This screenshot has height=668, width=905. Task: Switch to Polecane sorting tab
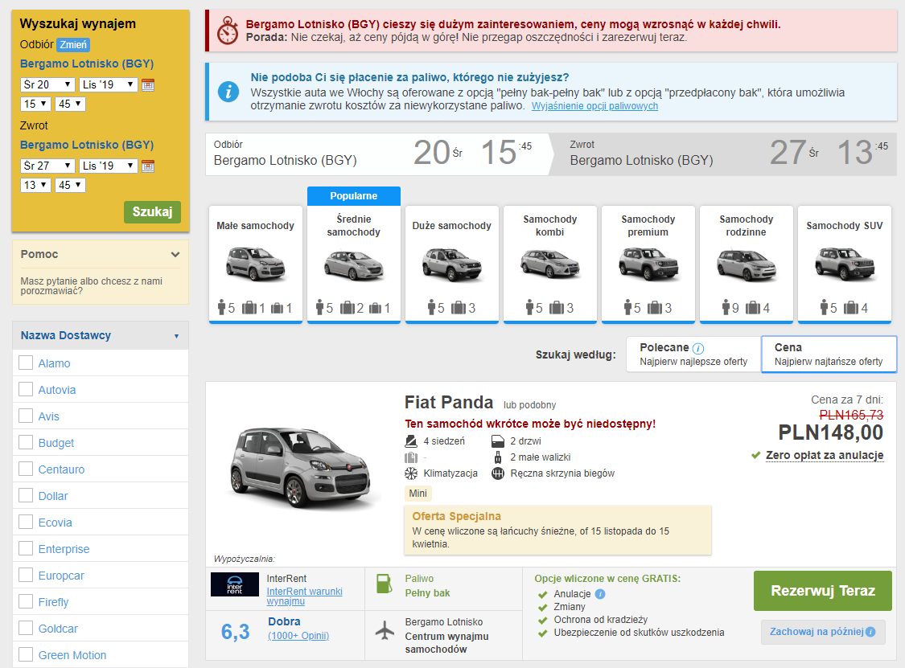coord(693,354)
